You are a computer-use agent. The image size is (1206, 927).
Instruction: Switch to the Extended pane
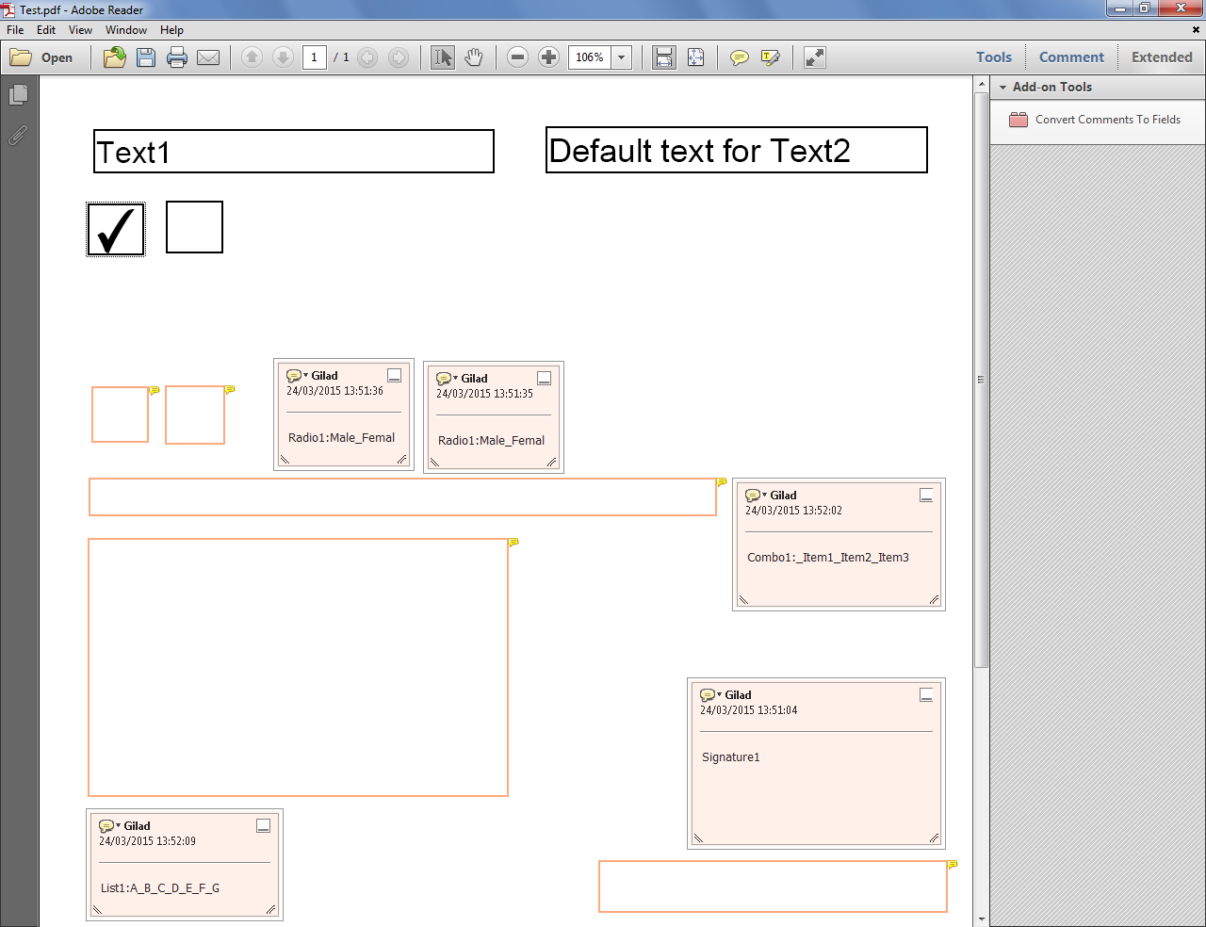tap(1162, 57)
